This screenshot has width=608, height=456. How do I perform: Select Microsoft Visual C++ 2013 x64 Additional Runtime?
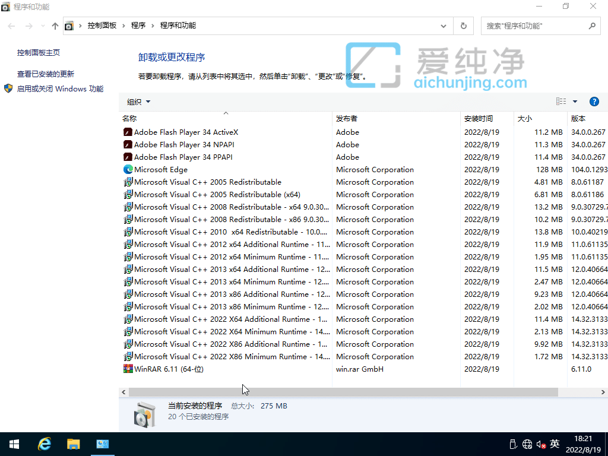[x=232, y=269]
